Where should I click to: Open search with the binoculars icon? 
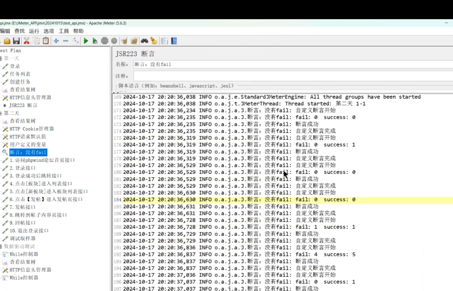coord(144,41)
